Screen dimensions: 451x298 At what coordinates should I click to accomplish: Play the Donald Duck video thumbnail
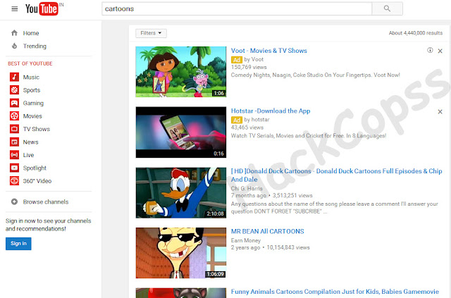coord(181,192)
